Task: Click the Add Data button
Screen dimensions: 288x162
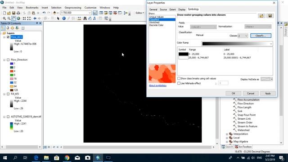Action: tap(54, 13)
